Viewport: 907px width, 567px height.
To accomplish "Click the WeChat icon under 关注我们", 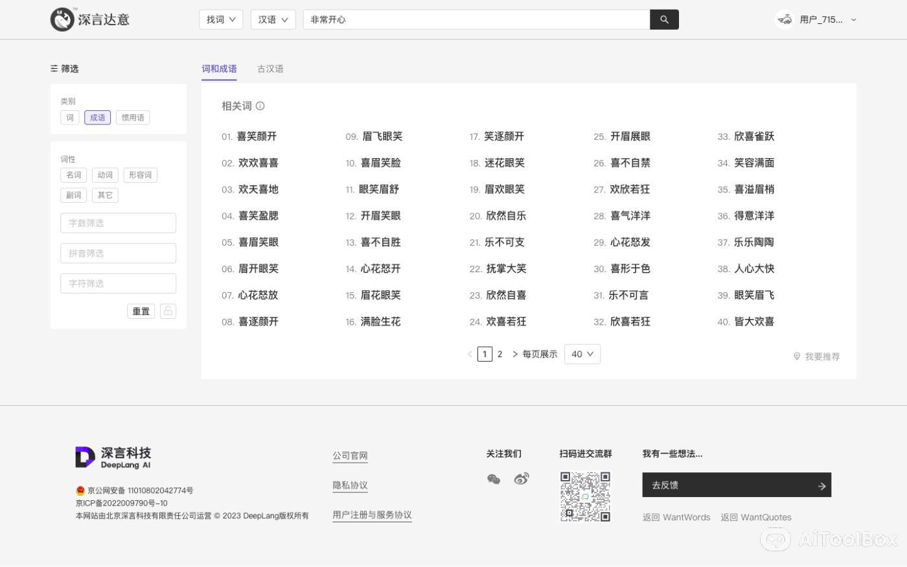I will (x=494, y=479).
